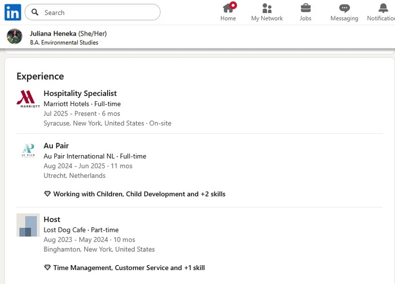Open the Home feed icon
The image size is (395, 284).
tap(228, 8)
